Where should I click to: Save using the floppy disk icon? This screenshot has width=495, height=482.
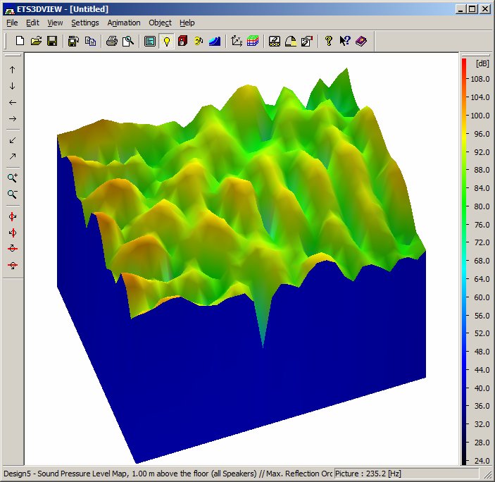52,41
